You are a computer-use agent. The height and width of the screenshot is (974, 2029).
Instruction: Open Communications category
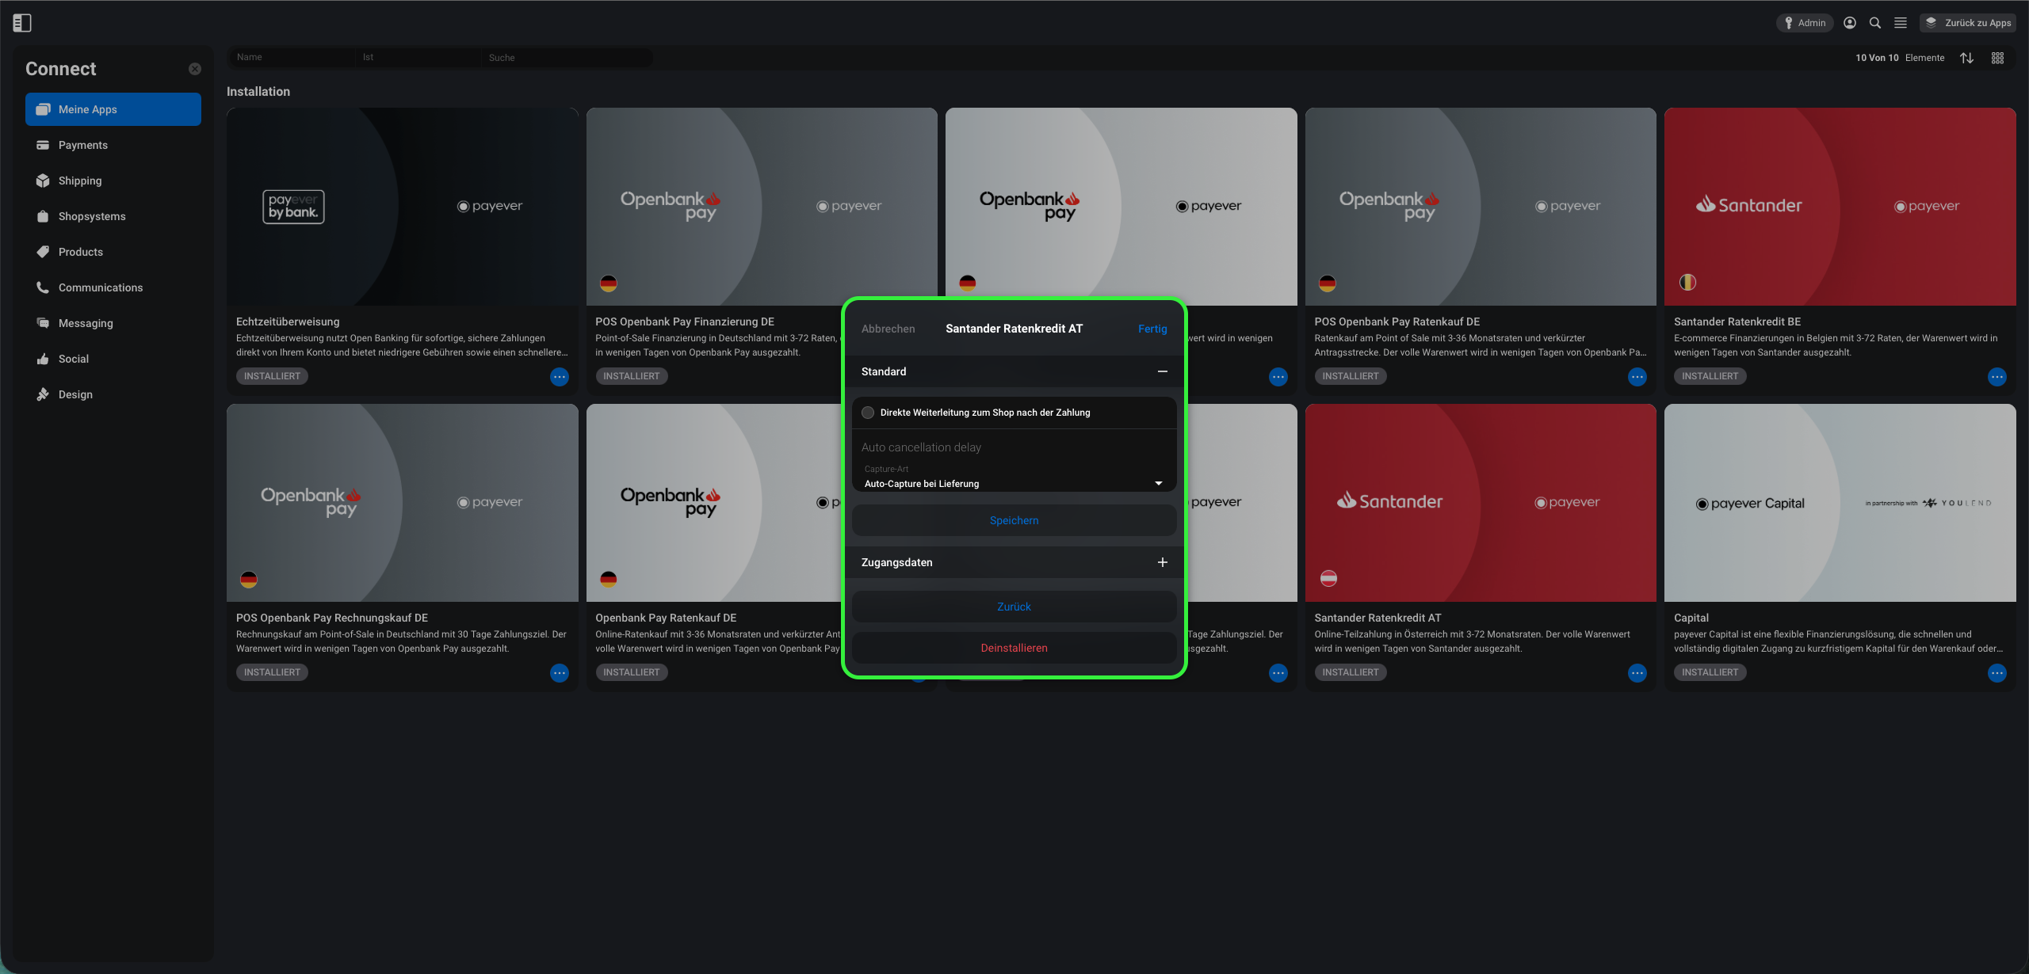click(x=113, y=287)
